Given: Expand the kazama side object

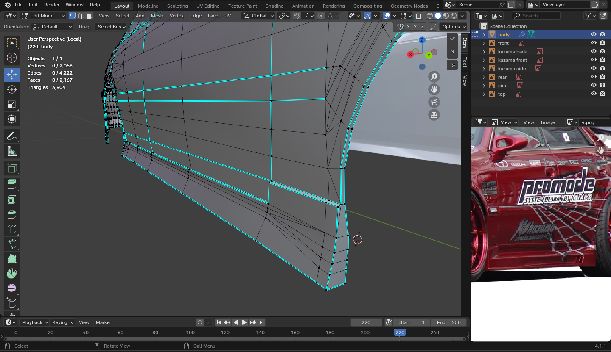Looking at the screenshot, I should pyautogui.click(x=484, y=69).
